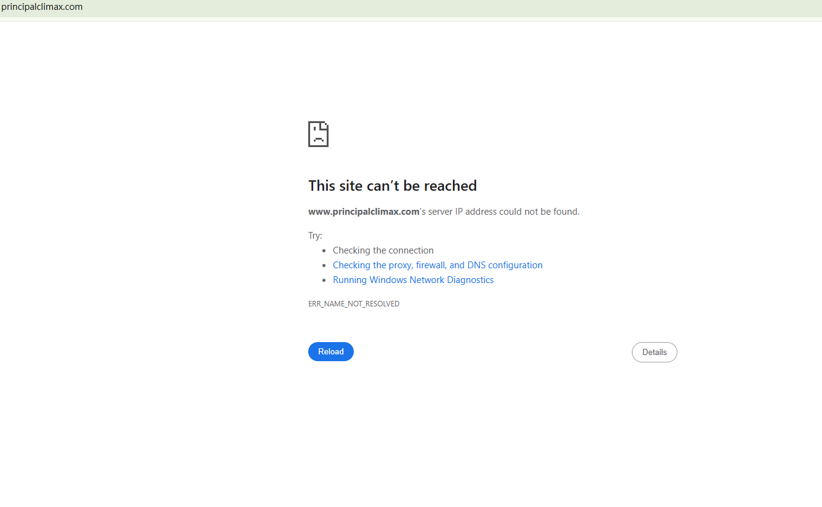This screenshot has width=822, height=507.
Task: Click the words 'DNS configuration' in the link
Action: 505,265
